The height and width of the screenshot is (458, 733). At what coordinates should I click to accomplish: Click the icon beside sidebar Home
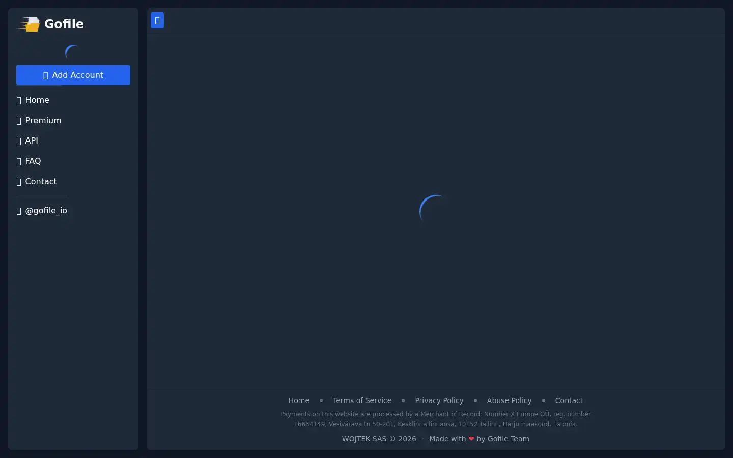click(19, 100)
